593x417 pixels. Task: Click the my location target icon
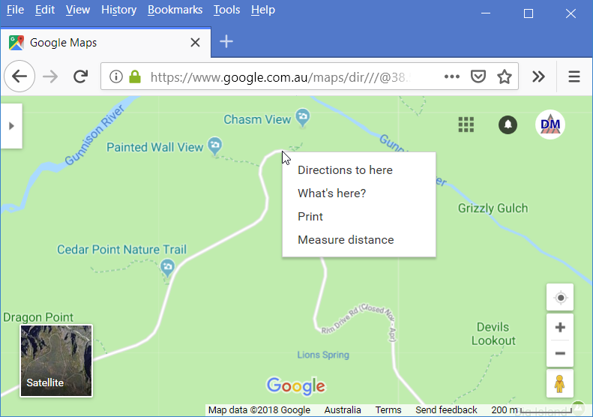[x=560, y=298]
